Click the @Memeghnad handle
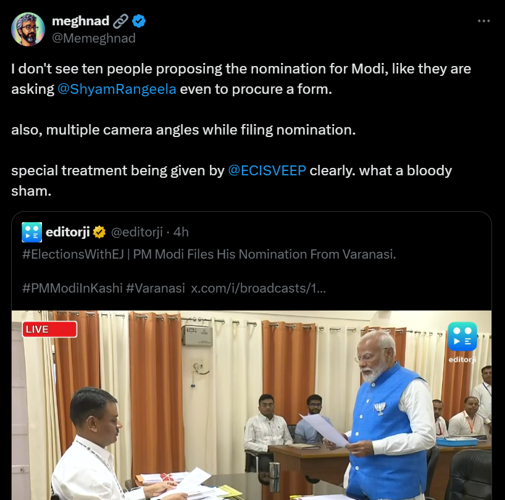This screenshot has height=500, width=505. (94, 38)
